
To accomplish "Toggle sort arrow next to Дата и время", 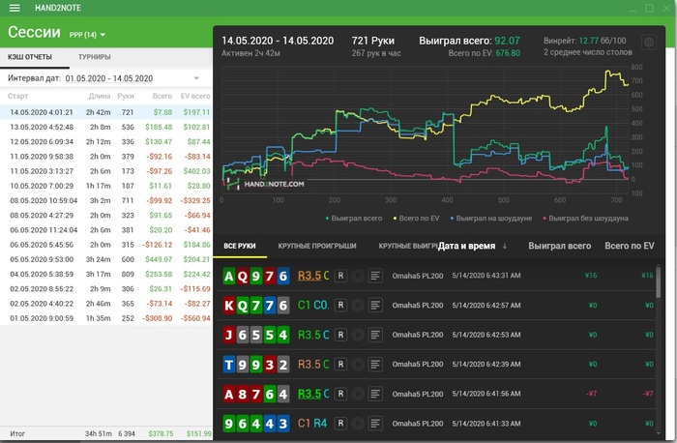I will [x=504, y=246].
